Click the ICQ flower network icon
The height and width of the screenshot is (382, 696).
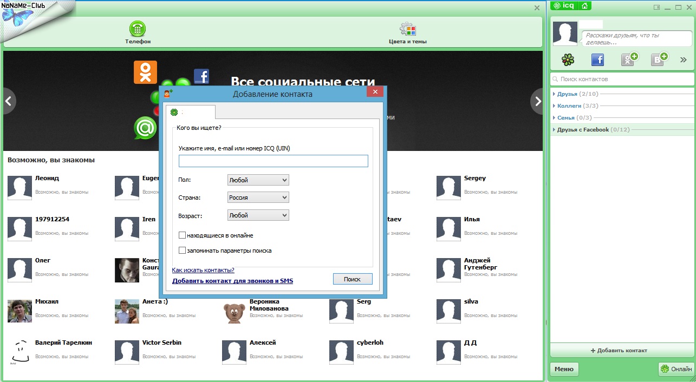click(568, 60)
